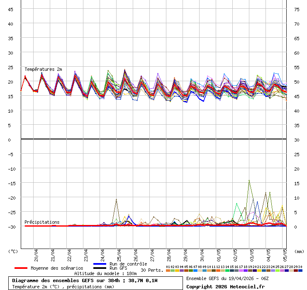Pick perturbation 07 blue swatch
Screen dimensions: 307x290
coord(195,271)
